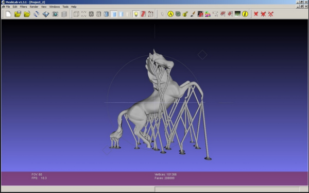Viewport: 309px width, 193px height.
Task: Toggle points render mode
Action: click(84, 14)
